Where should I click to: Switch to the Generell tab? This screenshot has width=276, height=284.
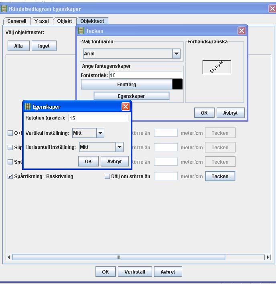[x=17, y=21]
